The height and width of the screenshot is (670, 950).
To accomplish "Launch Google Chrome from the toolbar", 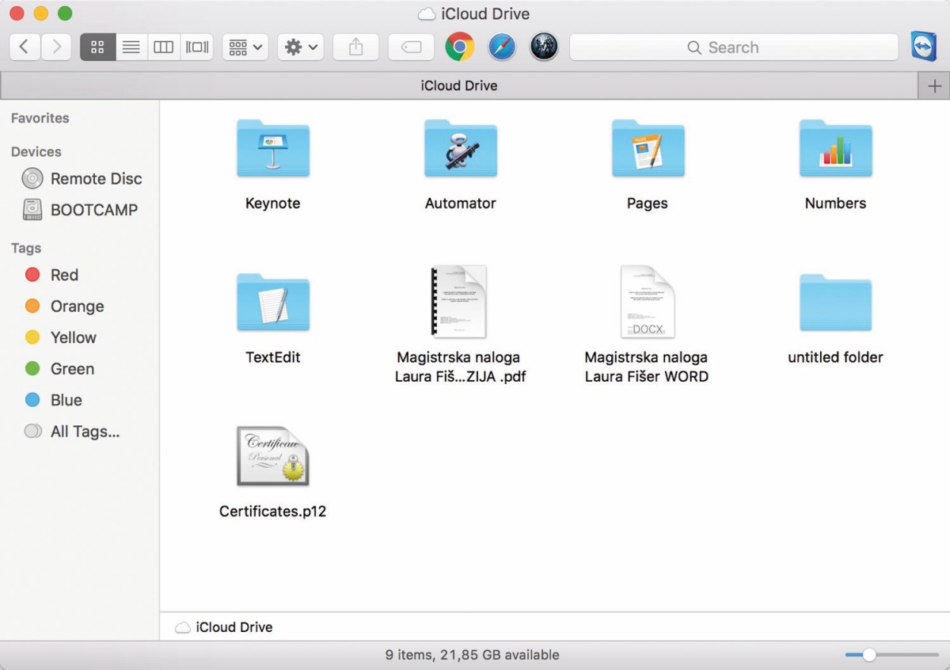I will (460, 47).
